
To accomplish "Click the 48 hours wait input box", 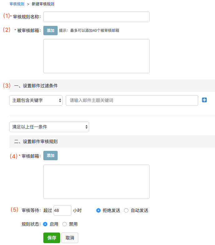I will (62, 210).
